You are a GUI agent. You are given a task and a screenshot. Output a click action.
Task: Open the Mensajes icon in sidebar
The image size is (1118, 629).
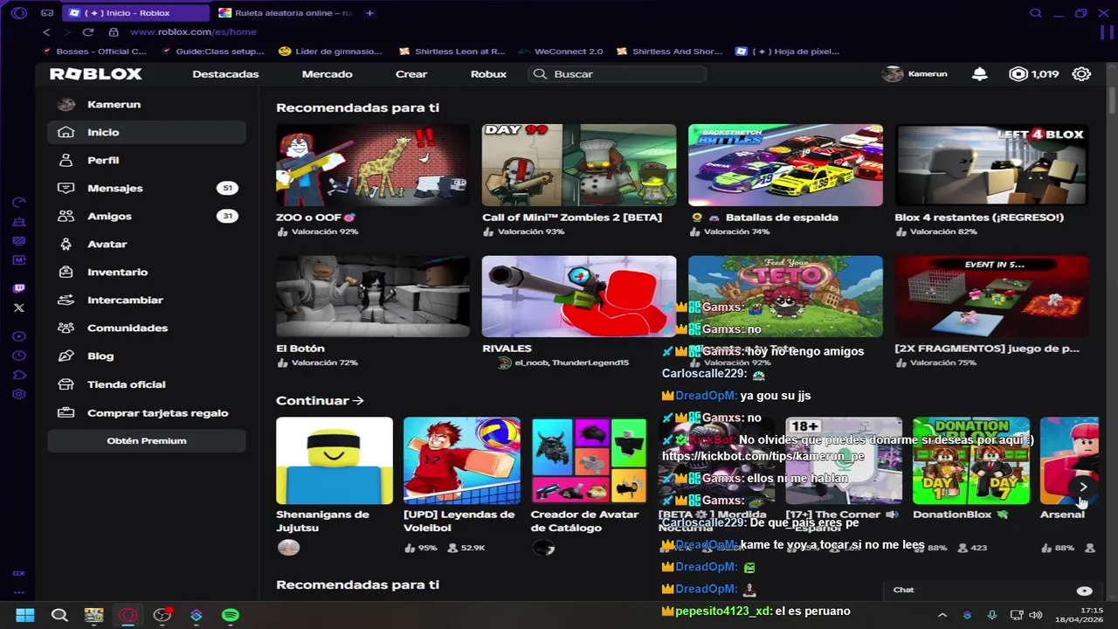tap(66, 188)
